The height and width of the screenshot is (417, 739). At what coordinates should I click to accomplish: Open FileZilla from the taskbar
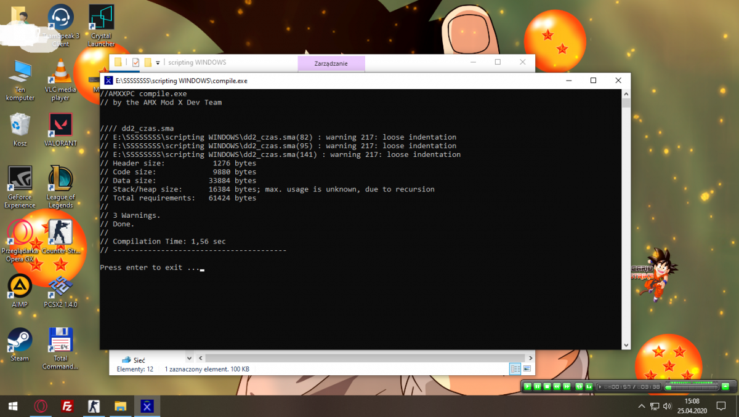tap(68, 406)
